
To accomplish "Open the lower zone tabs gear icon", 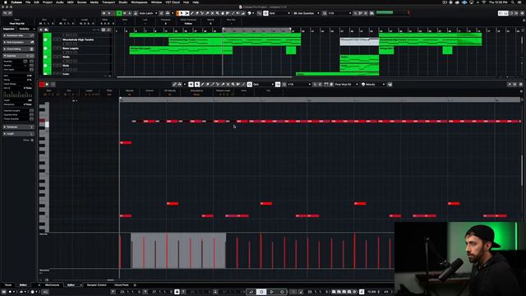I will pos(135,285).
